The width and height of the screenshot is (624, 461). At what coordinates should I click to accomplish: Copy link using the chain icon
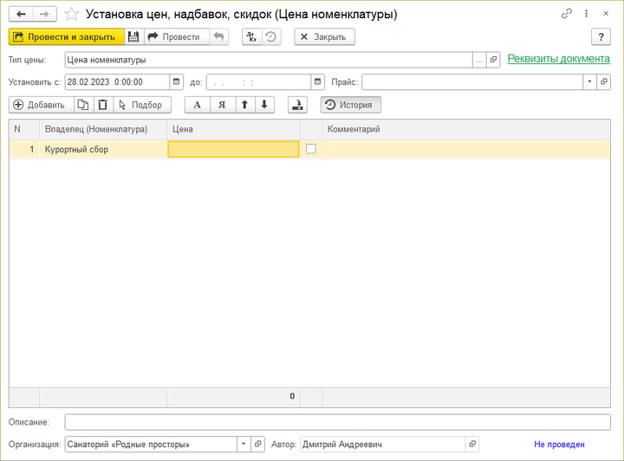click(567, 14)
